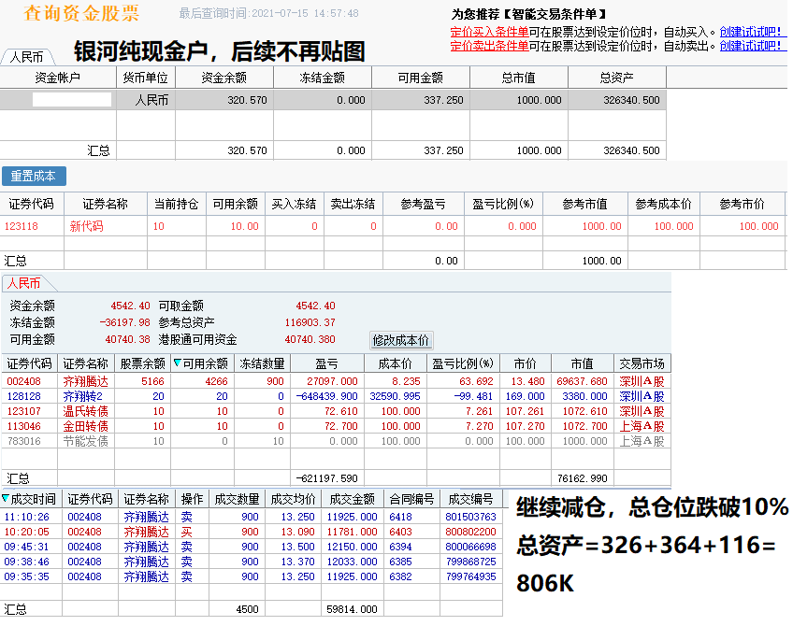Click trade number 800802200
Screen dimensions: 793x626
[x=471, y=532]
